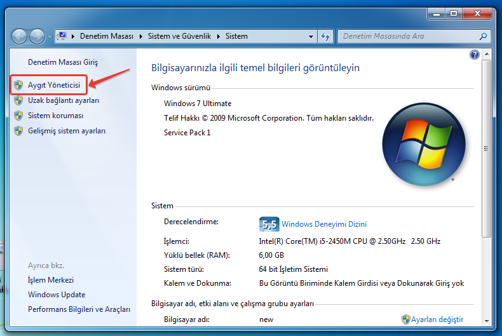Click the 5,5 Windows Experience score badge
The image size is (502, 336).
tap(269, 224)
